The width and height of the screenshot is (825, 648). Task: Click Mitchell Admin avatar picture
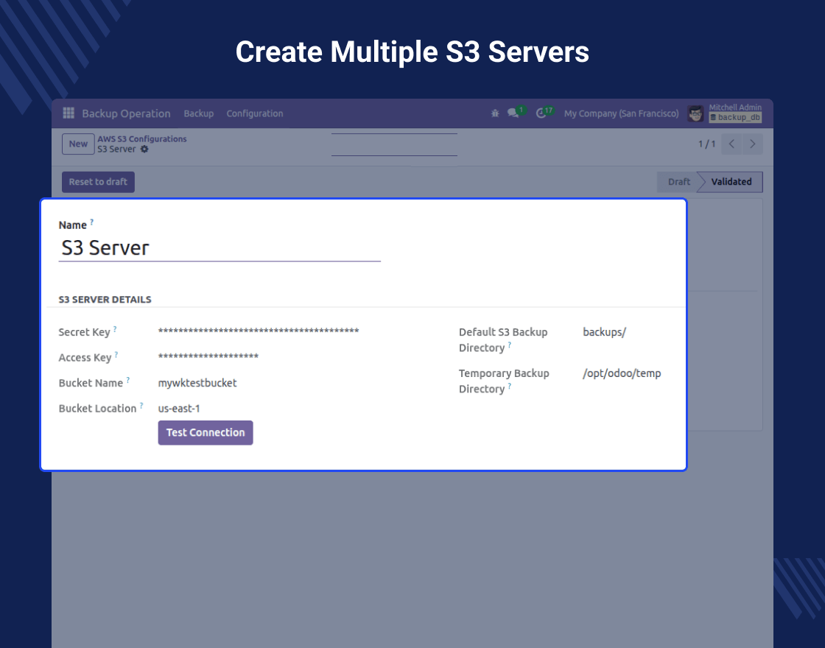695,113
